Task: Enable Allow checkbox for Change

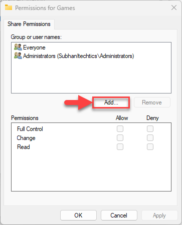Action: pyautogui.click(x=120, y=138)
